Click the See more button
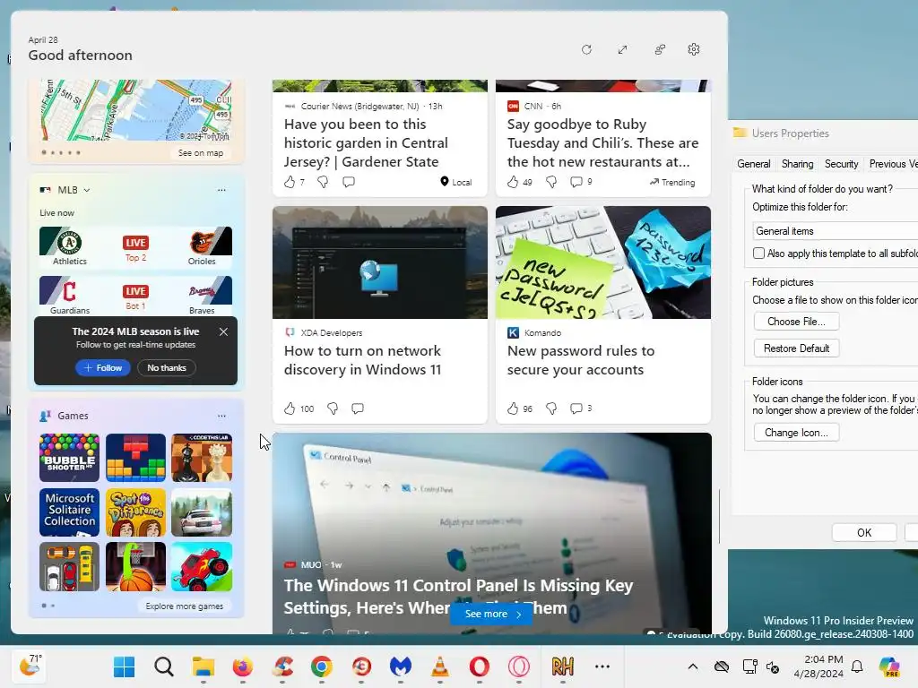 click(492, 614)
